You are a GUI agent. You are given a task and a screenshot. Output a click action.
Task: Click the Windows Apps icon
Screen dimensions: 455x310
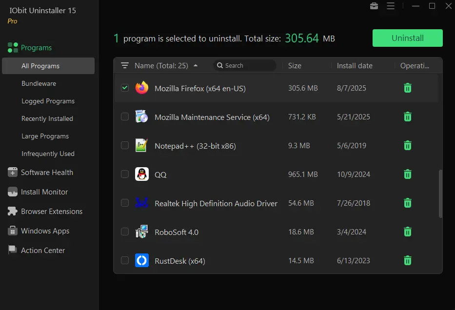13,231
